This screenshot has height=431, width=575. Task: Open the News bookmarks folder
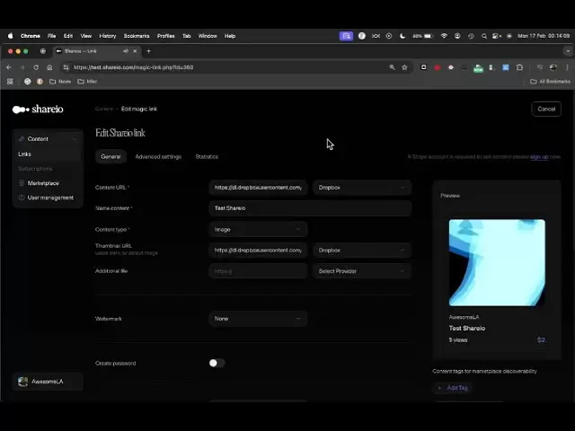point(60,82)
